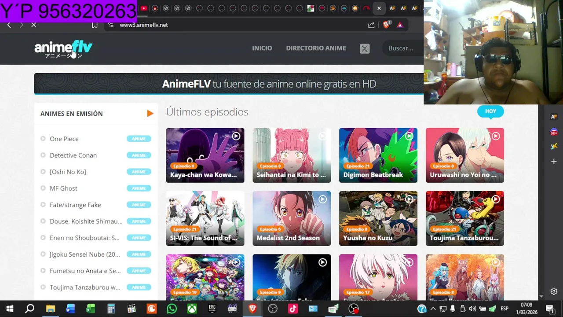Open the Xbox app from the taskbar
This screenshot has width=563, height=317.
point(192,309)
